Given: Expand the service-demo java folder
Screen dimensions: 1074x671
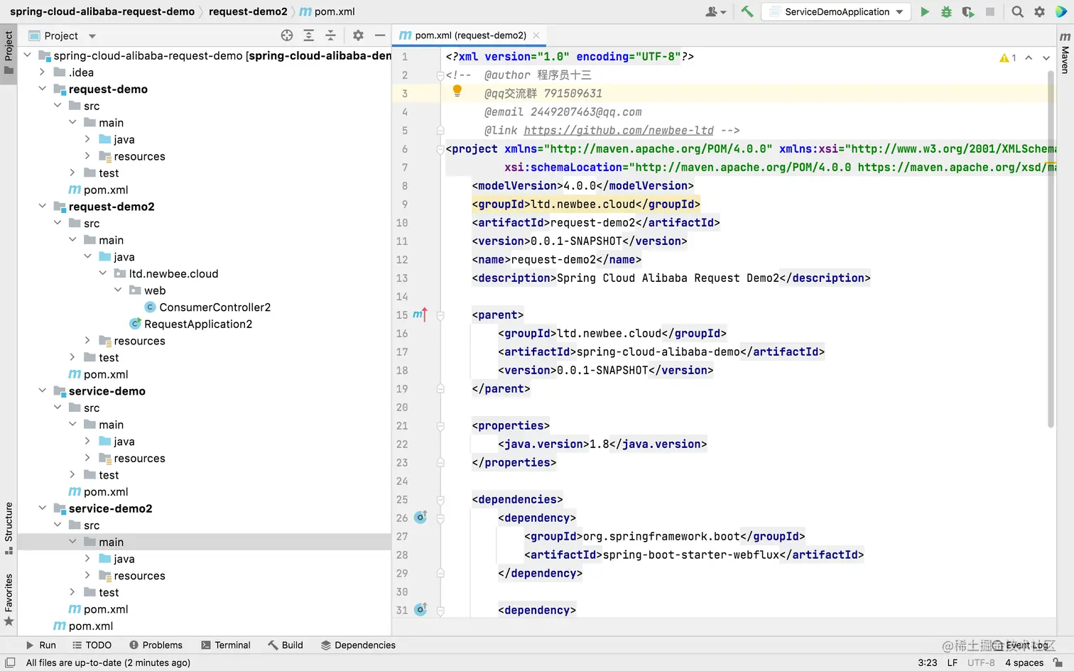Looking at the screenshot, I should click(86, 441).
